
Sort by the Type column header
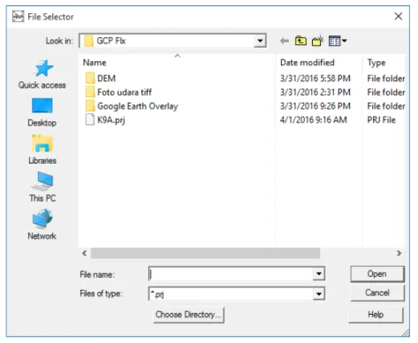click(x=376, y=63)
